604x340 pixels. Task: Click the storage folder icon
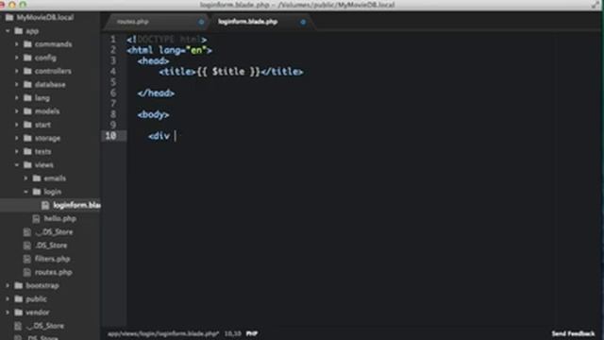click(27, 138)
